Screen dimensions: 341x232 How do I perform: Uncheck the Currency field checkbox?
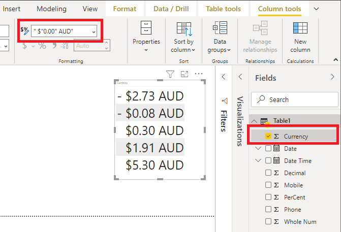click(x=268, y=136)
